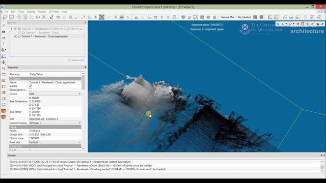
Task: Click the bottom orange cube view icon
Action: [4, 117]
